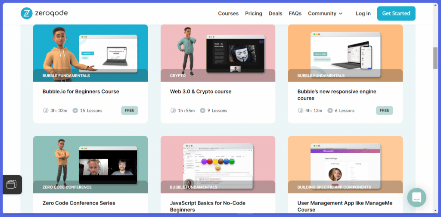Click FREE badge on Bubble.io for Beginners card
This screenshot has height=217, width=441.
130,111
